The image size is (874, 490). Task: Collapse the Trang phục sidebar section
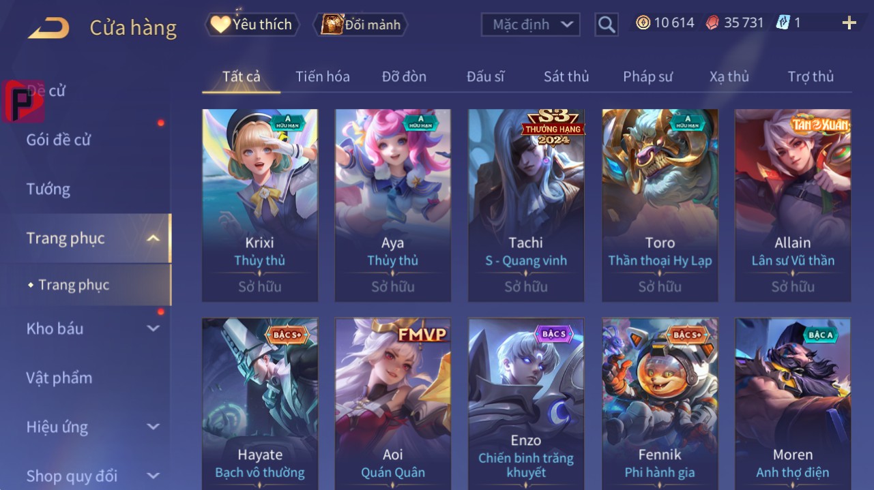154,239
